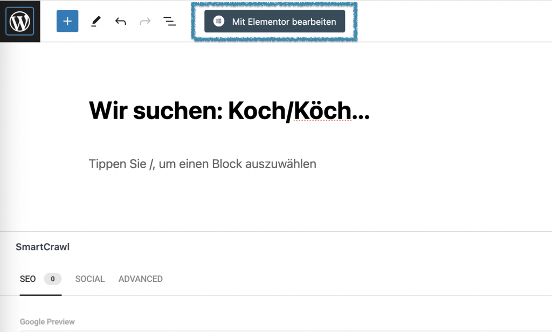Click the red-underlined word 'Köch' in title
The width and height of the screenshot is (552, 332).
[322, 111]
